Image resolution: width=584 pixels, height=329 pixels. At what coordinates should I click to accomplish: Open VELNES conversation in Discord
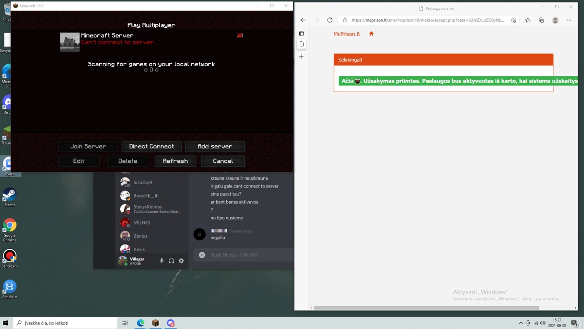click(x=152, y=223)
